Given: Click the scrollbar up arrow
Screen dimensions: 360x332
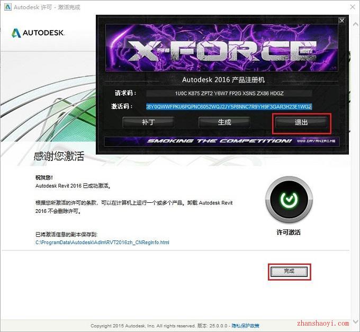Looking at the screenshot, I should [355, 24].
